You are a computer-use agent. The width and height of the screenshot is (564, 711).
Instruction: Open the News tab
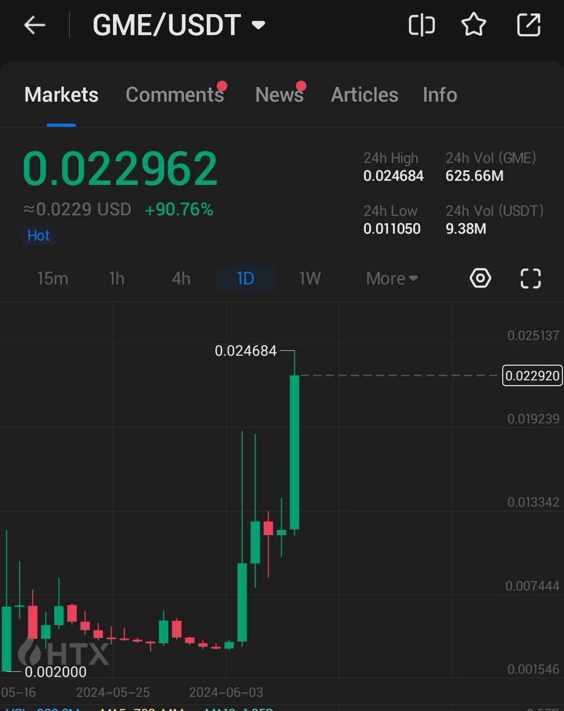pyautogui.click(x=279, y=95)
